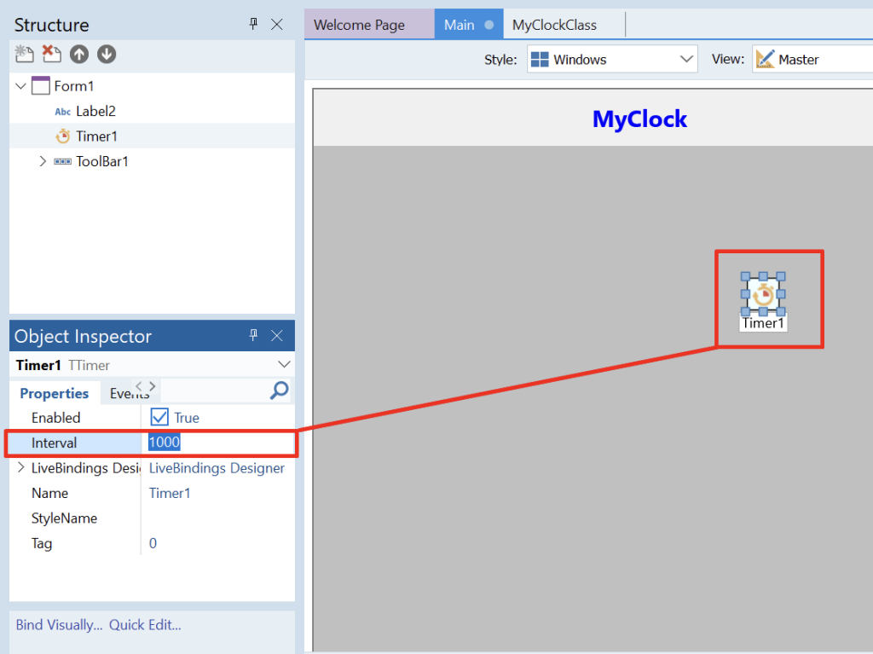Image resolution: width=873 pixels, height=654 pixels.
Task: Close the Object Inspector panel
Action: coord(277,335)
